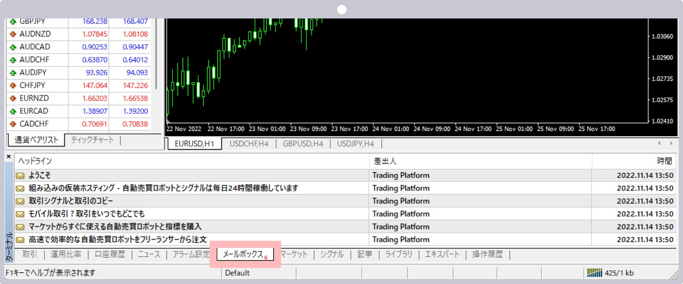The width and height of the screenshot is (683, 284).
Task: Open the 操作履歴 tab
Action: [487, 254]
